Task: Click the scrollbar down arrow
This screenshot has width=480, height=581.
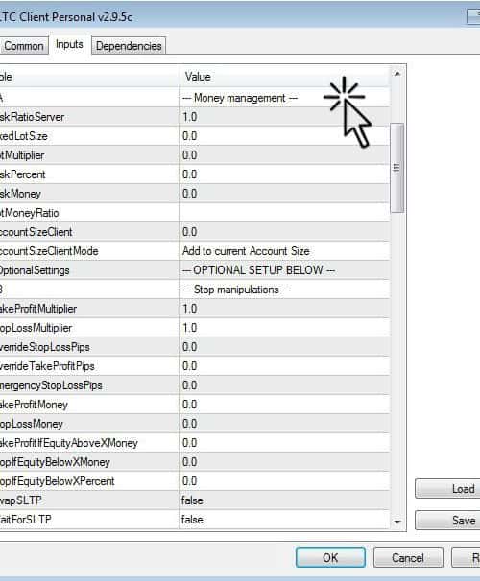Action: pos(396,522)
